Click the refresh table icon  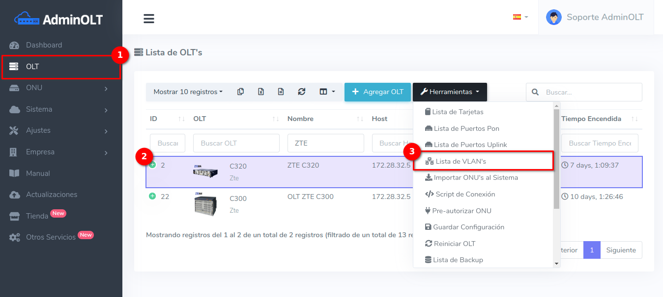[x=302, y=92]
